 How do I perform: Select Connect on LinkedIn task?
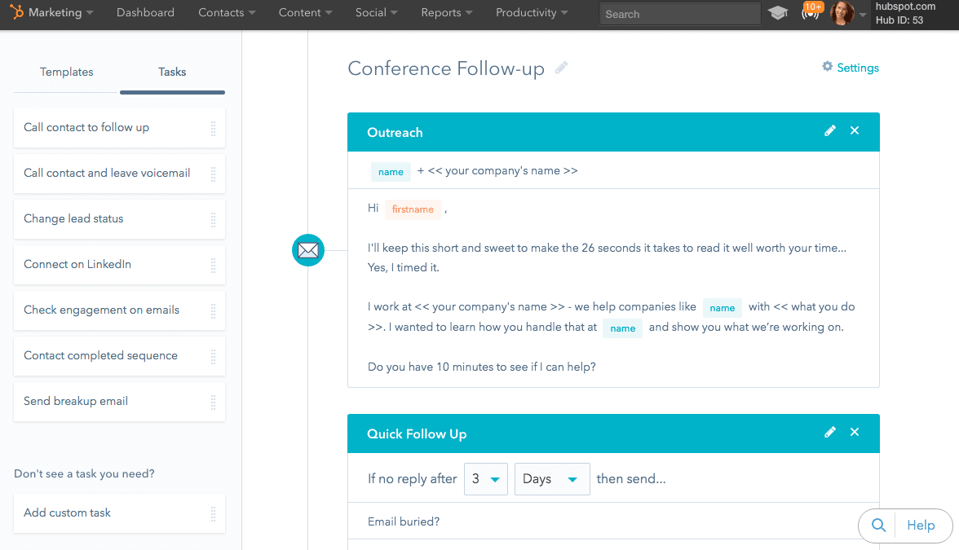tap(119, 265)
